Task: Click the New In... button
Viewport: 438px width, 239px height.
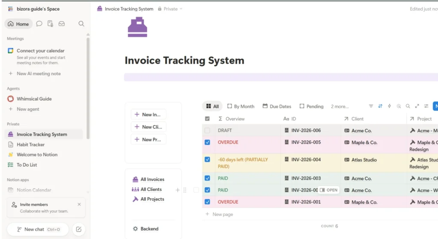Action: [x=148, y=115]
